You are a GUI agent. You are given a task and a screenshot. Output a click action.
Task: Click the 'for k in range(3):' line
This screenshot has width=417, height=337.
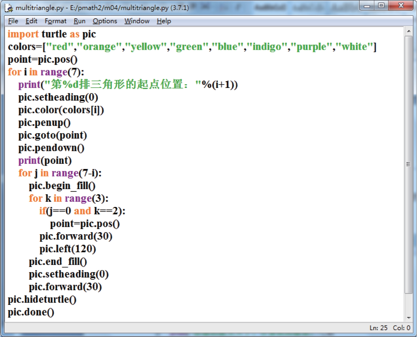pos(69,198)
